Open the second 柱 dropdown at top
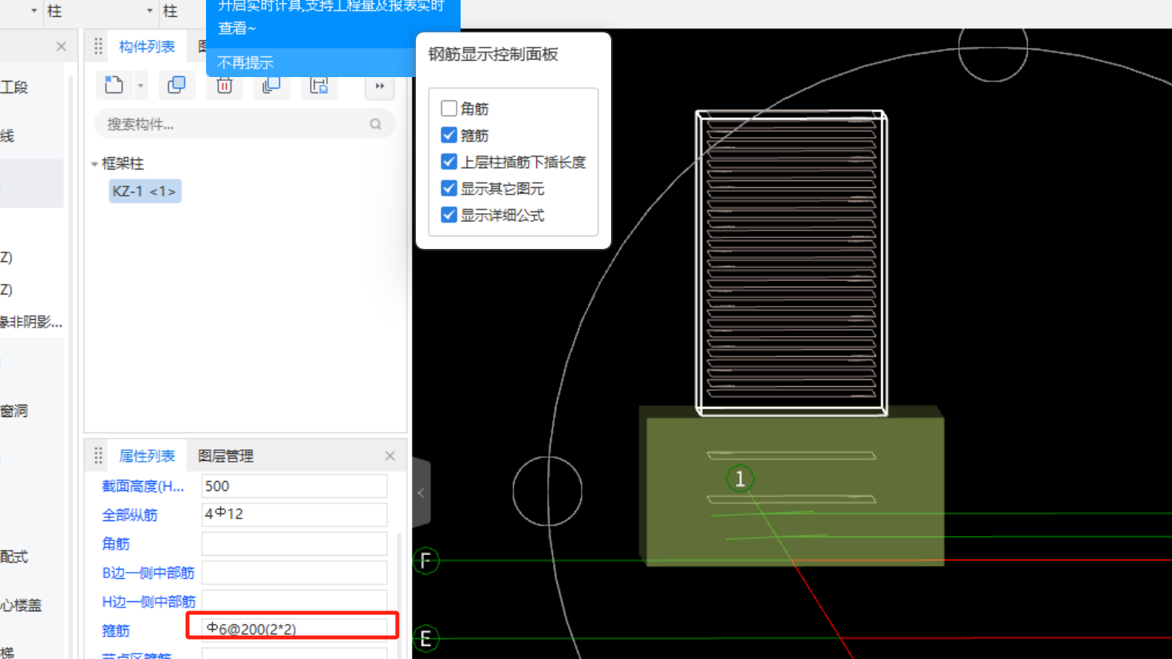This screenshot has width=1172, height=659. point(150,11)
